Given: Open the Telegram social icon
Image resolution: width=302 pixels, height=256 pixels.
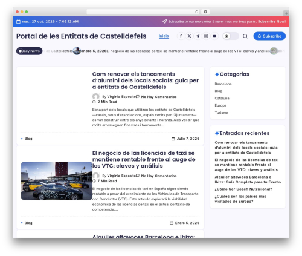Looking at the screenshot, I should [x=198, y=36].
